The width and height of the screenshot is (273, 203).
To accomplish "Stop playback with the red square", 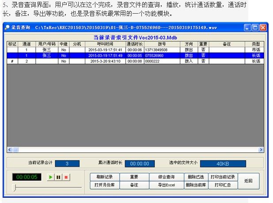I will coord(66,177).
